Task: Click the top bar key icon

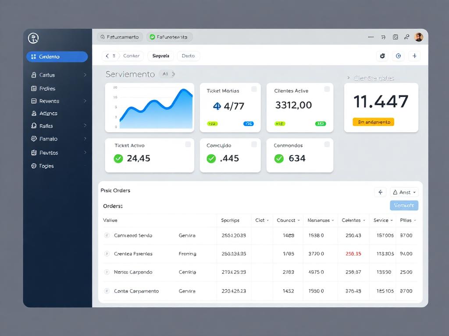Action: click(406, 37)
